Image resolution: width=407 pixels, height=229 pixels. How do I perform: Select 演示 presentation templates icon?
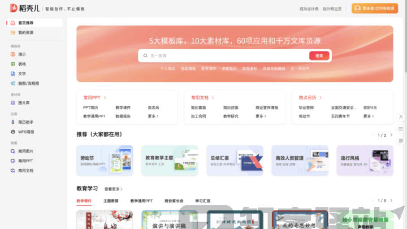coord(13,54)
